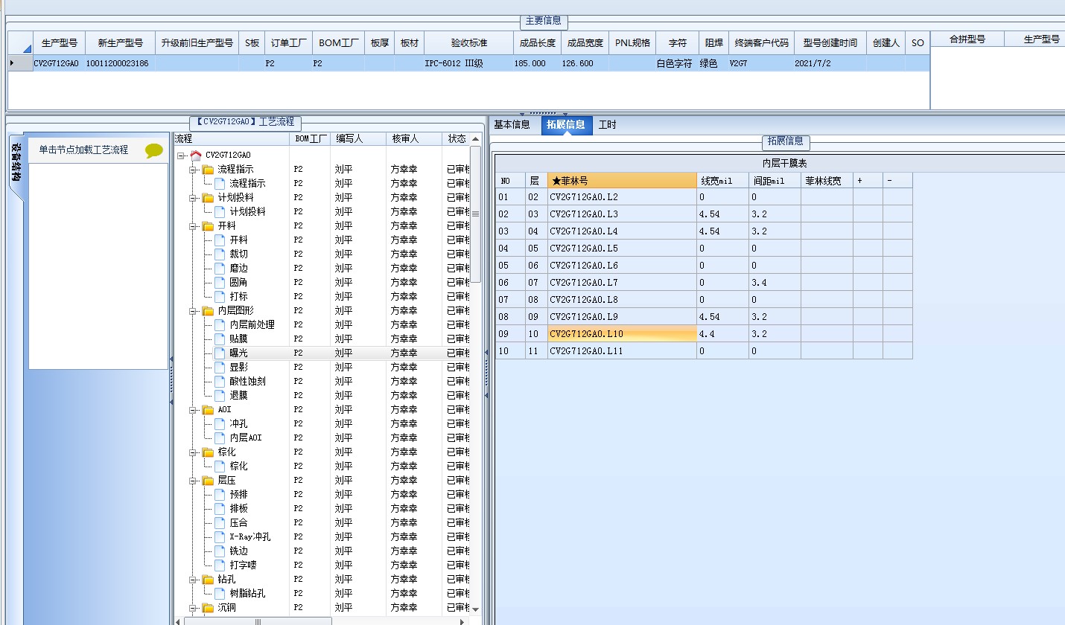
Task: Click the document icon next to 冲孔
Action: (220, 424)
